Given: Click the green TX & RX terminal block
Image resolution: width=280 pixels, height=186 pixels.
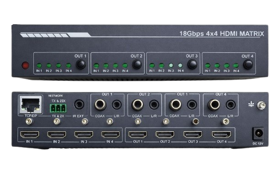Looking at the screenshot, I should tap(58, 108).
